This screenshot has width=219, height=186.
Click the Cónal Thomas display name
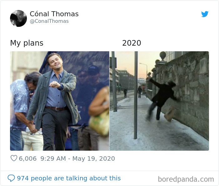pyautogui.click(x=54, y=14)
